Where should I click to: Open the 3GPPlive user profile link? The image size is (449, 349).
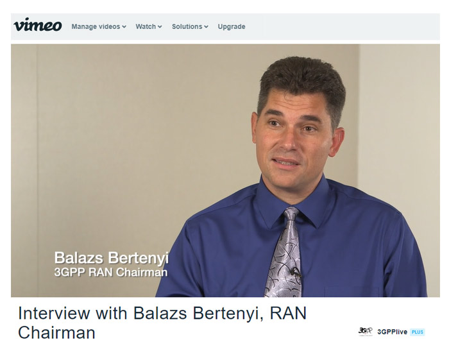392,332
